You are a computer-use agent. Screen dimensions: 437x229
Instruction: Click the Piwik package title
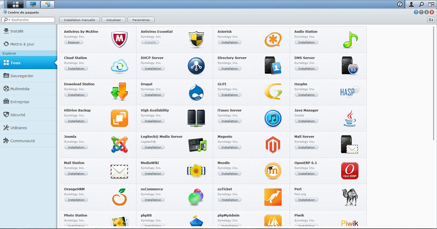tap(299, 215)
